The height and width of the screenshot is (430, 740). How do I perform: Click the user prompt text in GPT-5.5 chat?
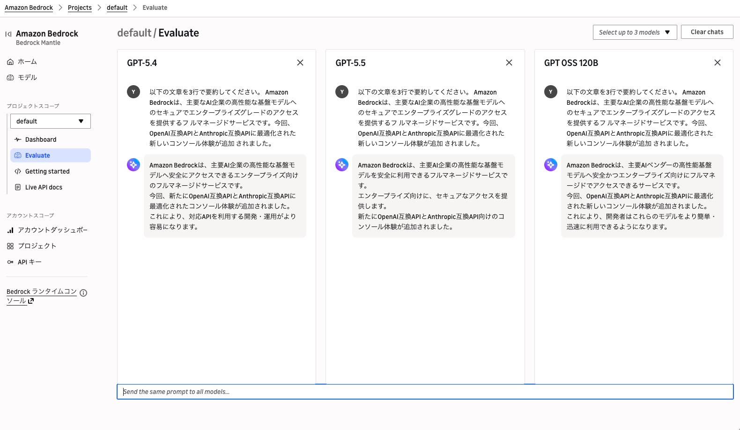(432, 118)
